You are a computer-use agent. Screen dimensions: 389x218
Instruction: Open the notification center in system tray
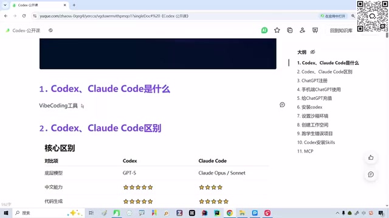click(x=381, y=213)
